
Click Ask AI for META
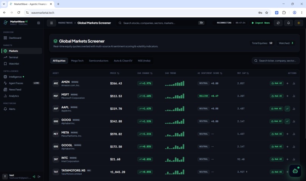[276, 134]
